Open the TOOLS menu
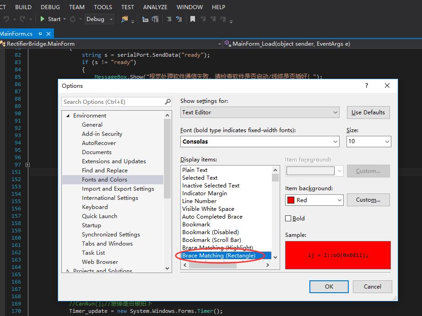422x316 pixels. coord(103,7)
